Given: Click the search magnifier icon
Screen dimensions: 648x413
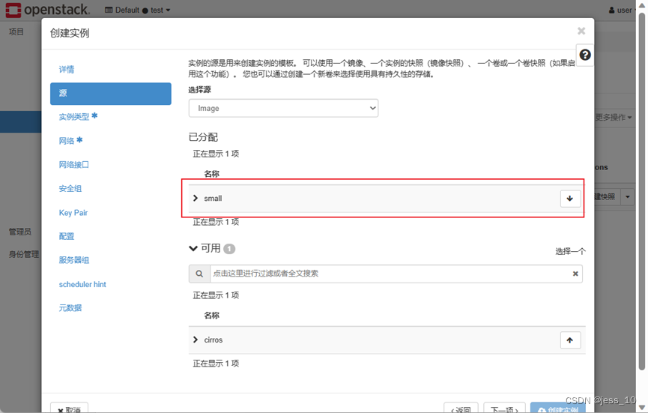Looking at the screenshot, I should (x=199, y=274).
